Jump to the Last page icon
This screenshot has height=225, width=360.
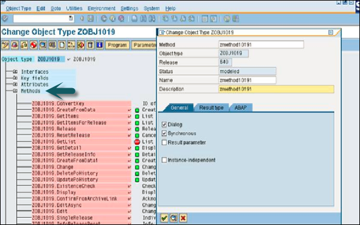click(191, 19)
